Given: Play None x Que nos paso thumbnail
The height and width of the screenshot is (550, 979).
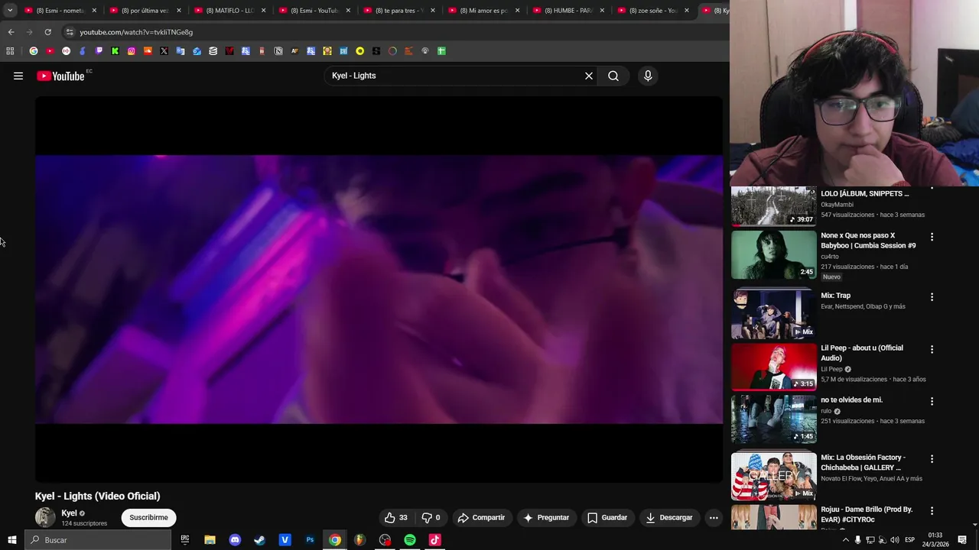Looking at the screenshot, I should coord(774,254).
